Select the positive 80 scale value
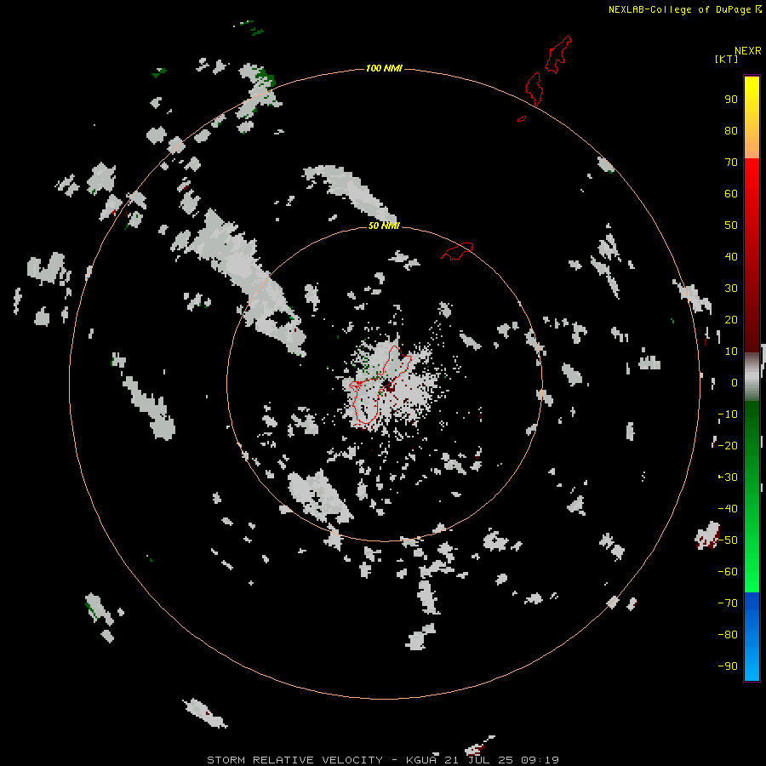This screenshot has width=766, height=766. point(731,131)
